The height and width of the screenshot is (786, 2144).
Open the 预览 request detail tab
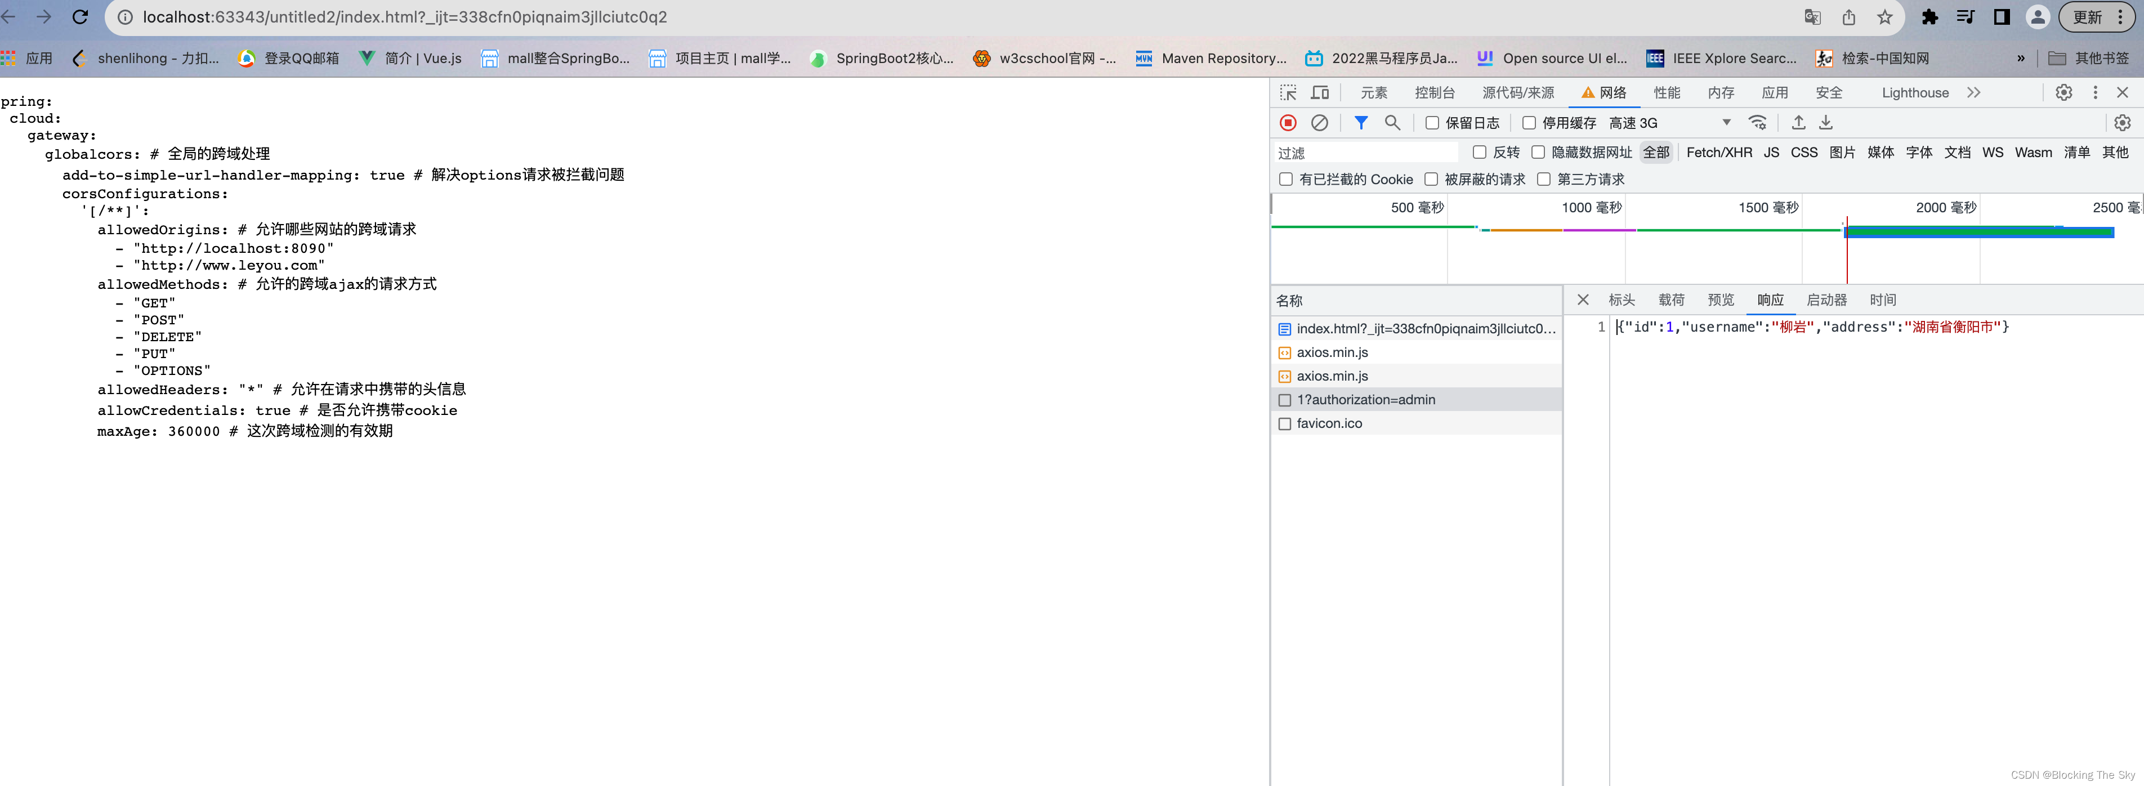(1721, 300)
